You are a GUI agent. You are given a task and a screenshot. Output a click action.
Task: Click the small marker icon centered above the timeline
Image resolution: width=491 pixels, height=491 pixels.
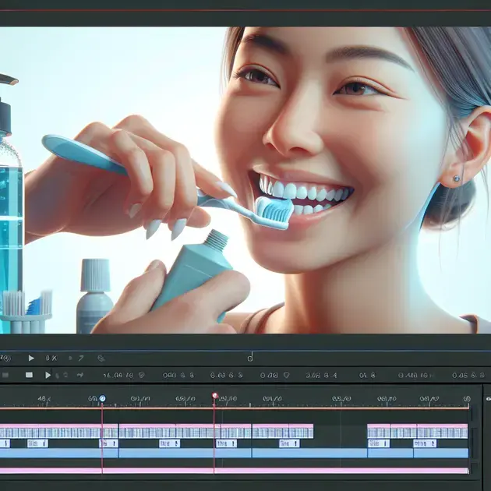[x=249, y=358]
